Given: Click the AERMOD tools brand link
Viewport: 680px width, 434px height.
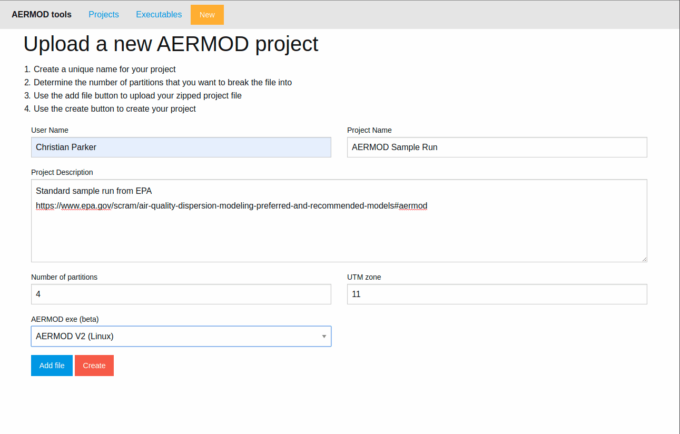Looking at the screenshot, I should click(x=42, y=15).
